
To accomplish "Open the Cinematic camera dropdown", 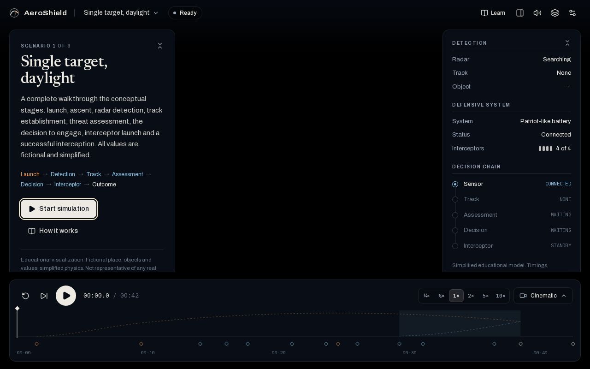I will [x=543, y=296].
